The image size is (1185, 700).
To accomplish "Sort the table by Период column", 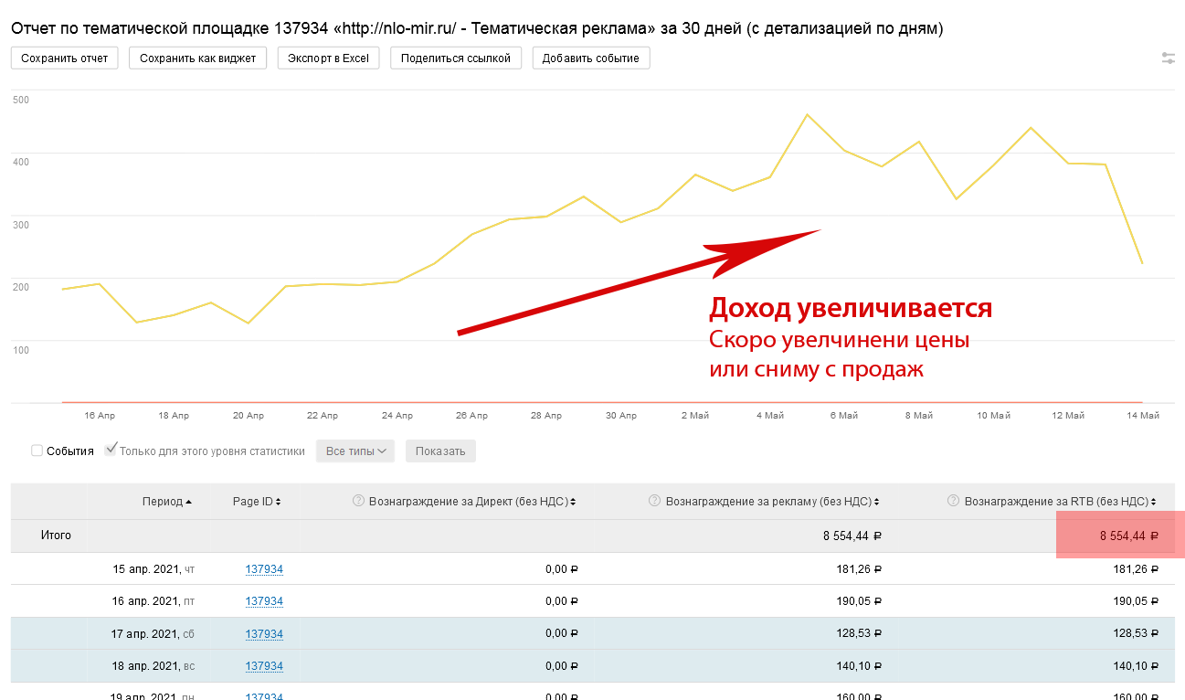I will tap(167, 502).
